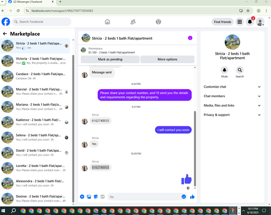The image size is (271, 215).
Task: Open the Alexsondra conversation in the list
Action: coord(35,184)
